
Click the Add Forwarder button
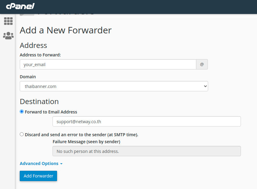[x=38, y=176]
